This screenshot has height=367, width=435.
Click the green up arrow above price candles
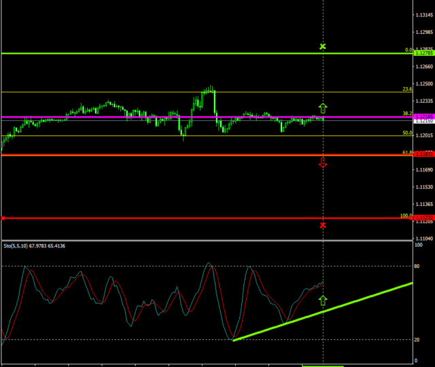[323, 107]
